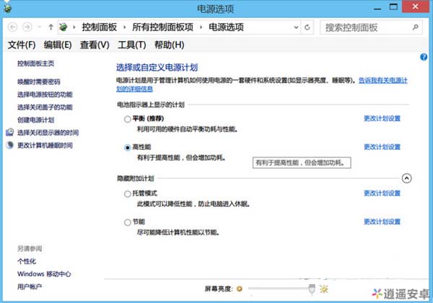Open 更改计算机睡眠时间
This screenshot has height=303, width=433.
pos(45,145)
